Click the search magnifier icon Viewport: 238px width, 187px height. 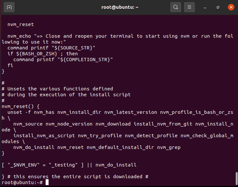click(176, 7)
